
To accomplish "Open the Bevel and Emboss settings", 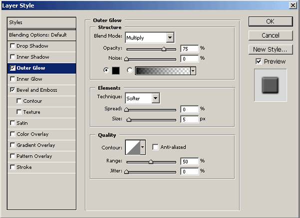I will pyautogui.click(x=37, y=90).
